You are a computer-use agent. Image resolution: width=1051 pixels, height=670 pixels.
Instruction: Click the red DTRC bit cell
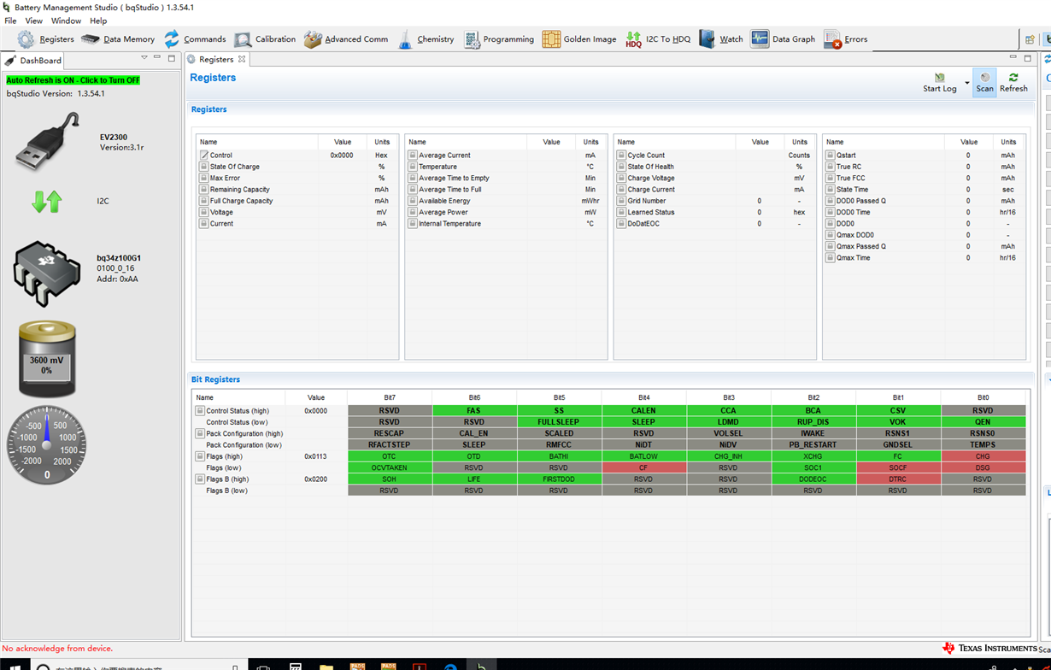point(898,479)
